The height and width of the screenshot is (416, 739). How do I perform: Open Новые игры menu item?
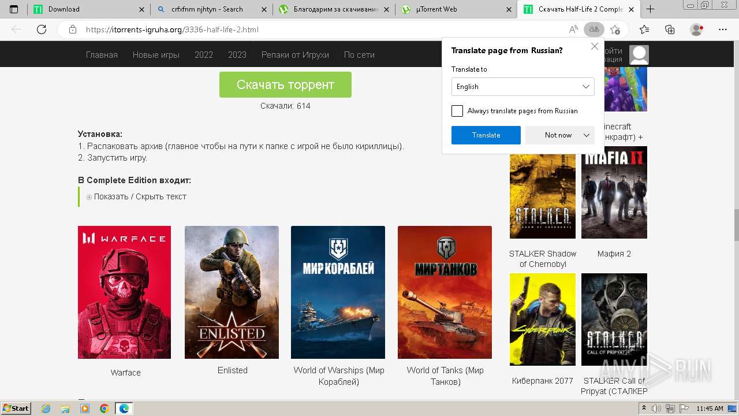coord(156,55)
